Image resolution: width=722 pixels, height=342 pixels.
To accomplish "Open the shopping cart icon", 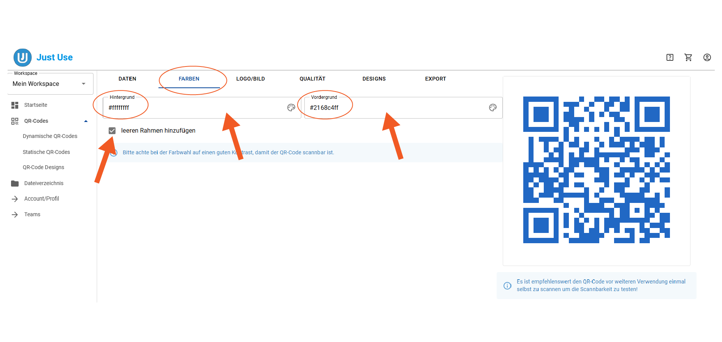I will 688,57.
